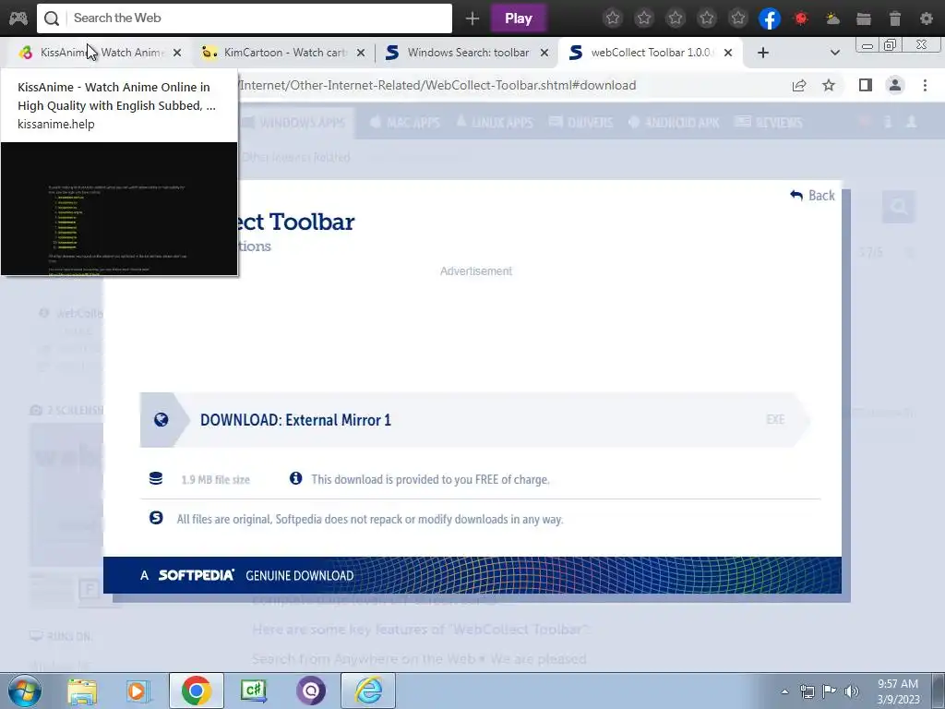Open Windows Explorer from taskbar
Image resolution: width=945 pixels, height=709 pixels.
click(x=82, y=691)
